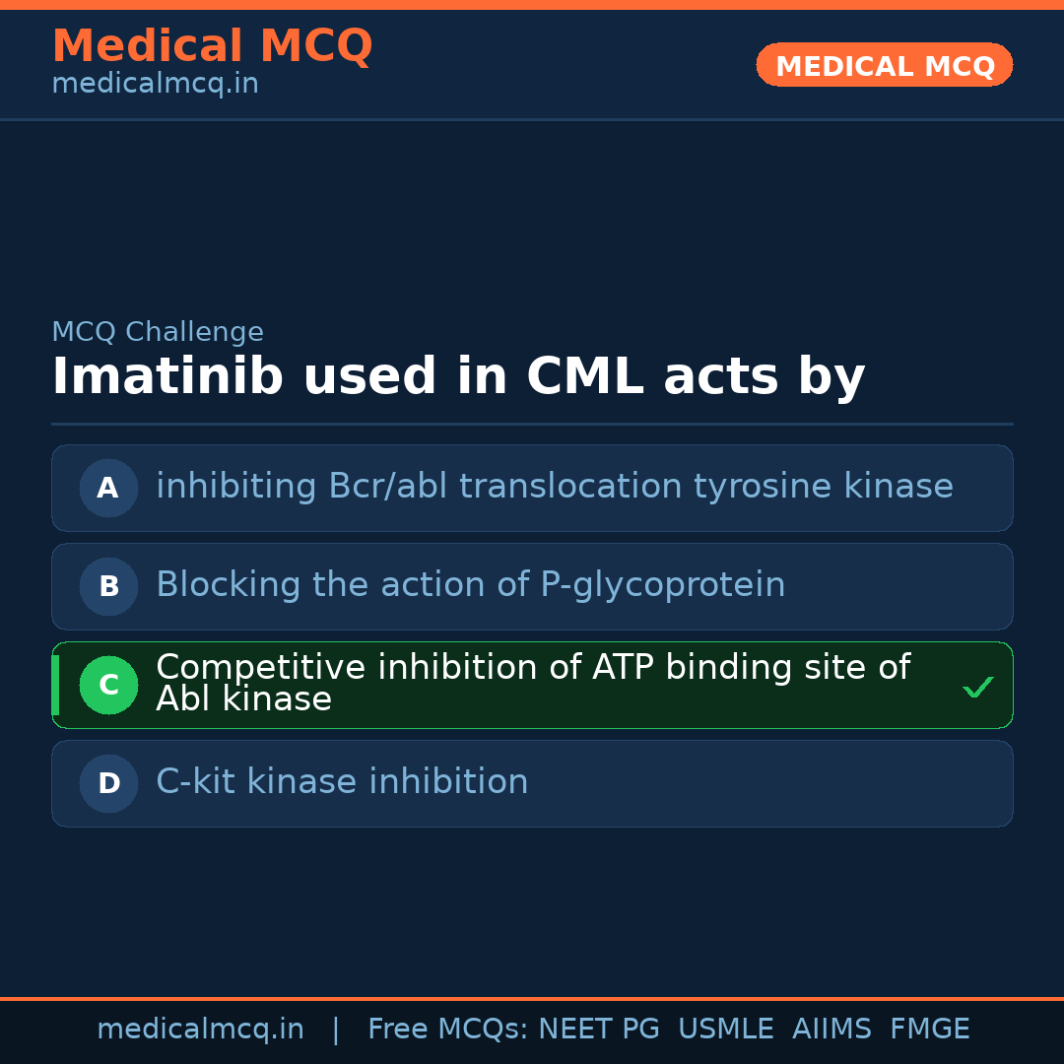Click the green checkmark on option C

coord(977,687)
